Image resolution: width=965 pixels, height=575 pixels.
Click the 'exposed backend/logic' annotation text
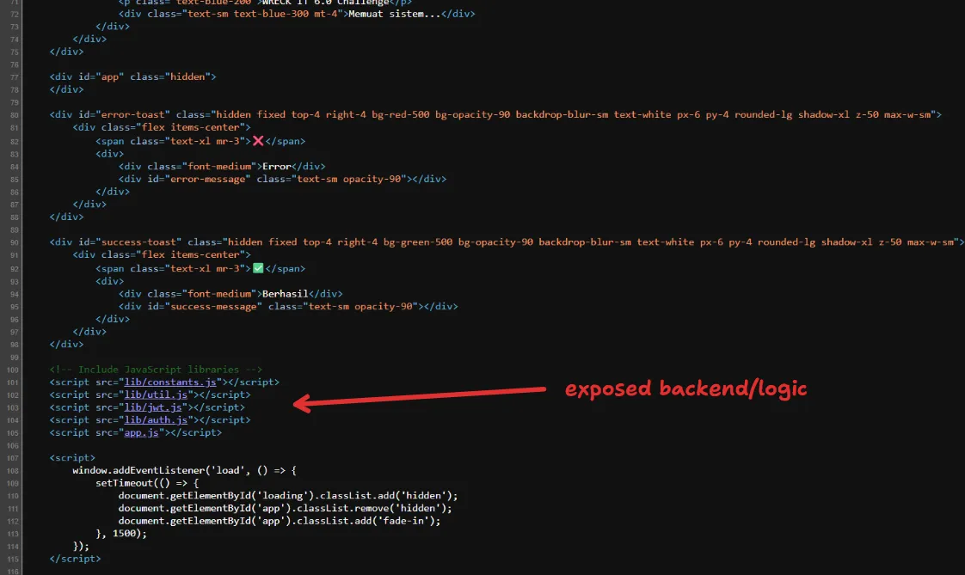685,388
